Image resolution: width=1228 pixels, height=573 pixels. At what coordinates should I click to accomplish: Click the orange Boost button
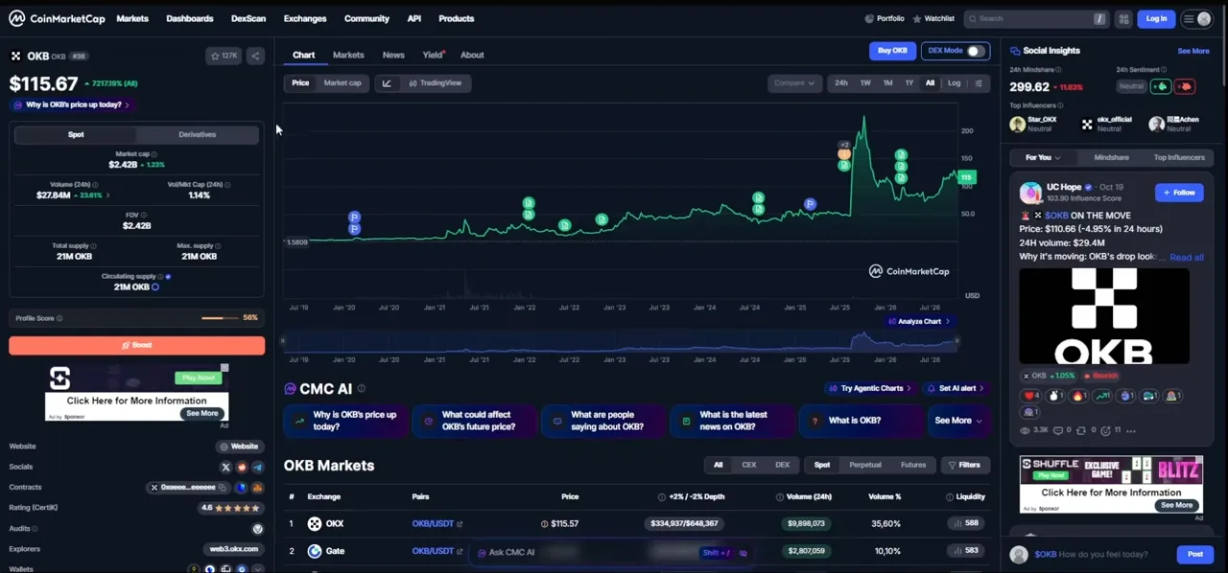click(137, 345)
